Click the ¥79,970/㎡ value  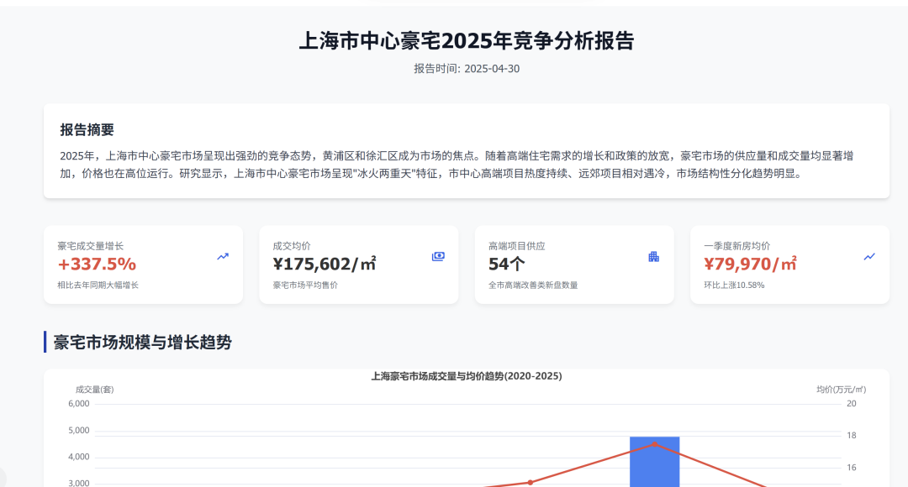[x=750, y=264]
